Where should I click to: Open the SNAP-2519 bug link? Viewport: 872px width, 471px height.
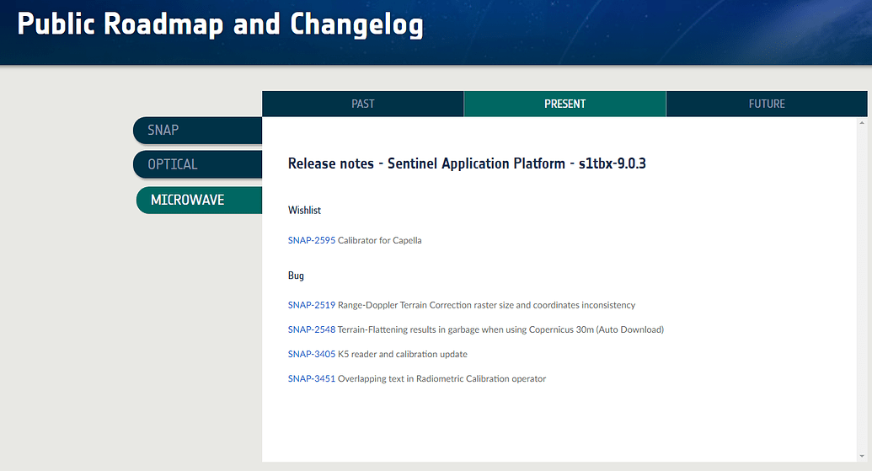(x=311, y=305)
